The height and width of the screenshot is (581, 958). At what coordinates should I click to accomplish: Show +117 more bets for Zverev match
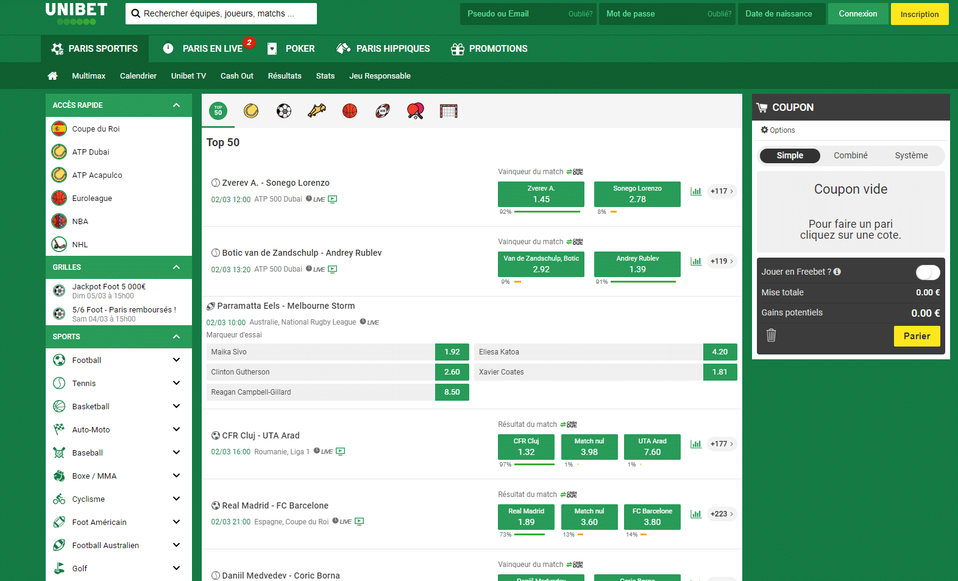(722, 191)
